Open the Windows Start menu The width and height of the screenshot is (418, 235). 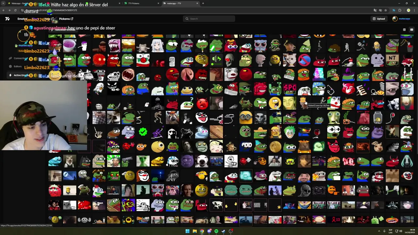click(x=187, y=231)
